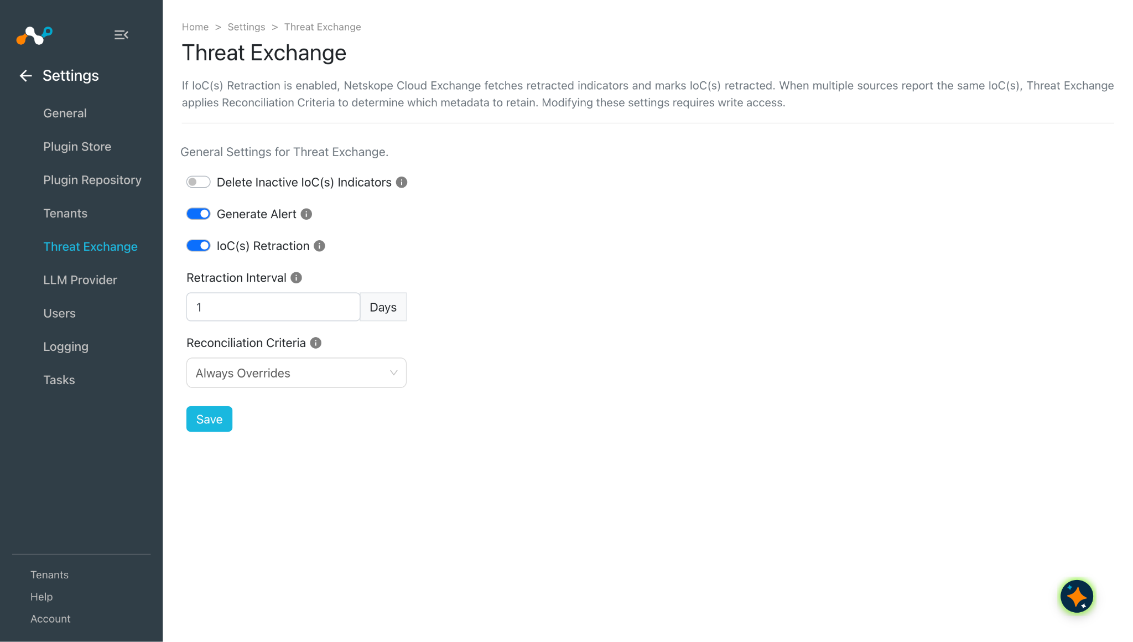Focus the Retraction Interval input field

(273, 307)
